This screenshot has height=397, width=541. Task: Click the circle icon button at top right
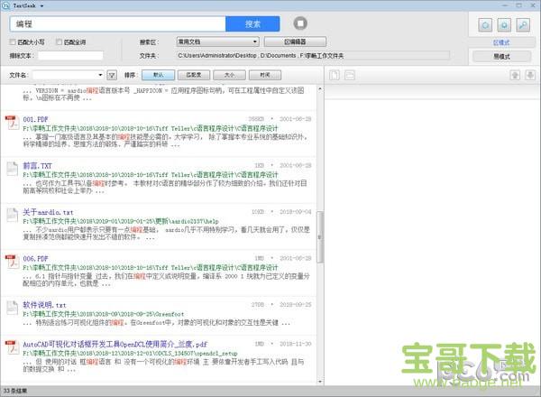(x=485, y=25)
